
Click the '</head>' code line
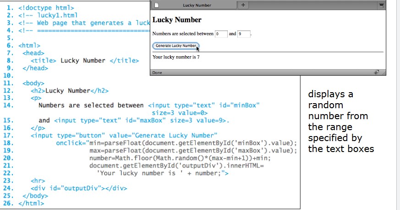(x=35, y=68)
